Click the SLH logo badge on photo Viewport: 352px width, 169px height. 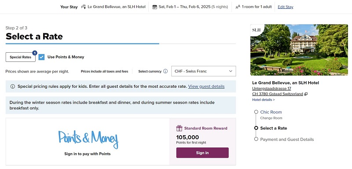tap(257, 30)
